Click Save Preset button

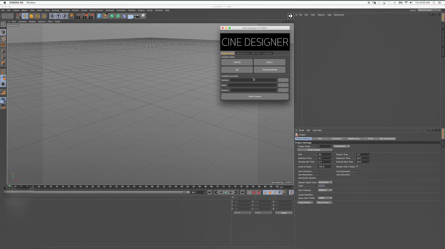click(324, 203)
